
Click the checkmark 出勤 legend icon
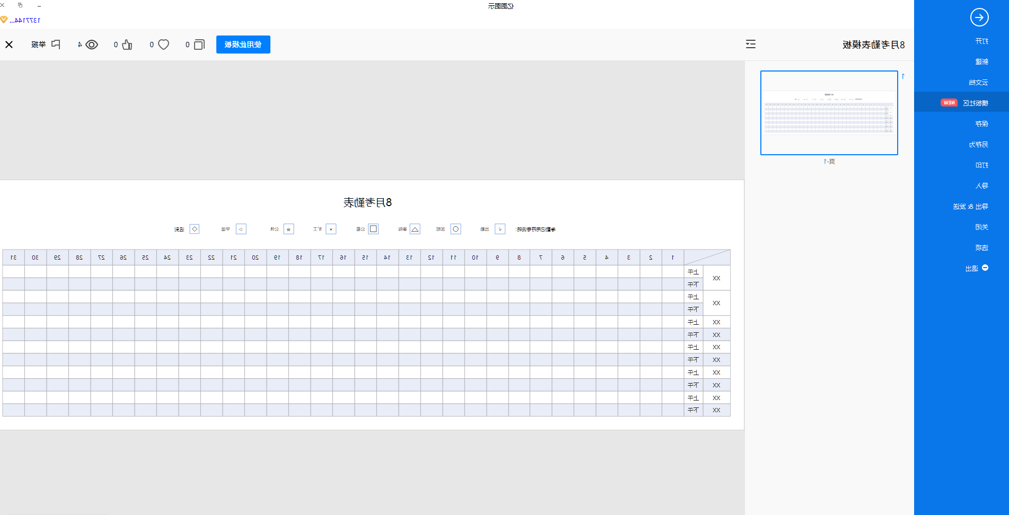[500, 229]
